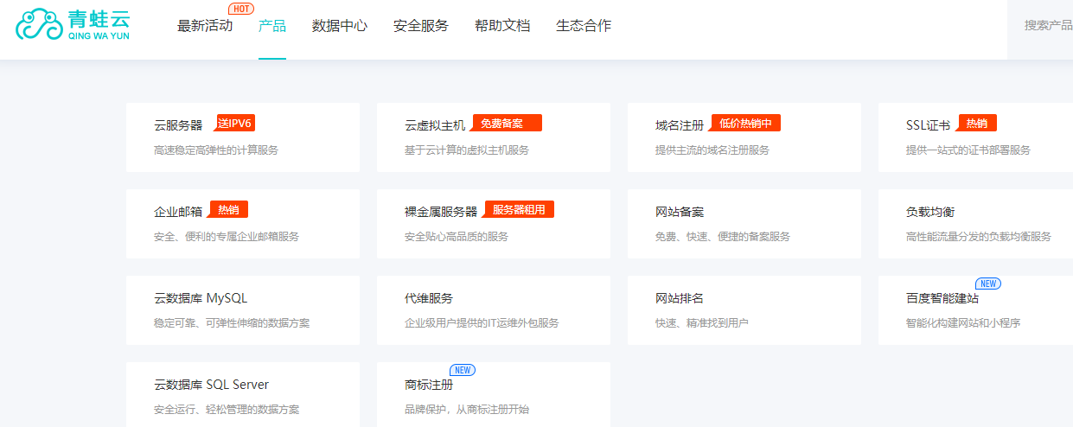Viewport: 1073px width, 427px height.
Task: Click the NEW badge above 百度智能建站
Action: [x=987, y=284]
